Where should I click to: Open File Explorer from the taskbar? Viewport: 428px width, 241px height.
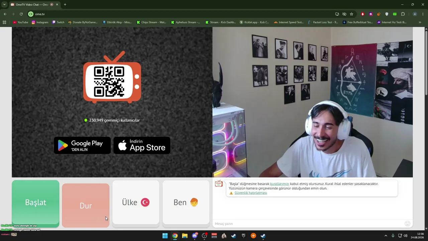185,236
